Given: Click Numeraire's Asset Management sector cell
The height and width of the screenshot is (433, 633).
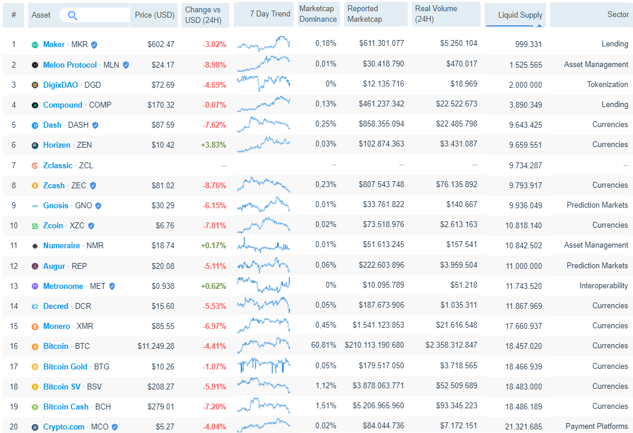Looking at the screenshot, I should [596, 245].
